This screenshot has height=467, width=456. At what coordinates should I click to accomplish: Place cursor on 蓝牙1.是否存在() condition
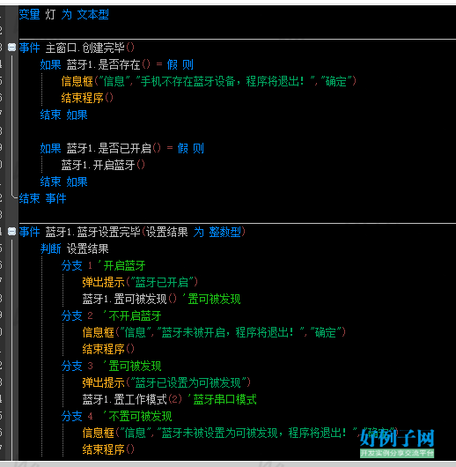point(108,64)
